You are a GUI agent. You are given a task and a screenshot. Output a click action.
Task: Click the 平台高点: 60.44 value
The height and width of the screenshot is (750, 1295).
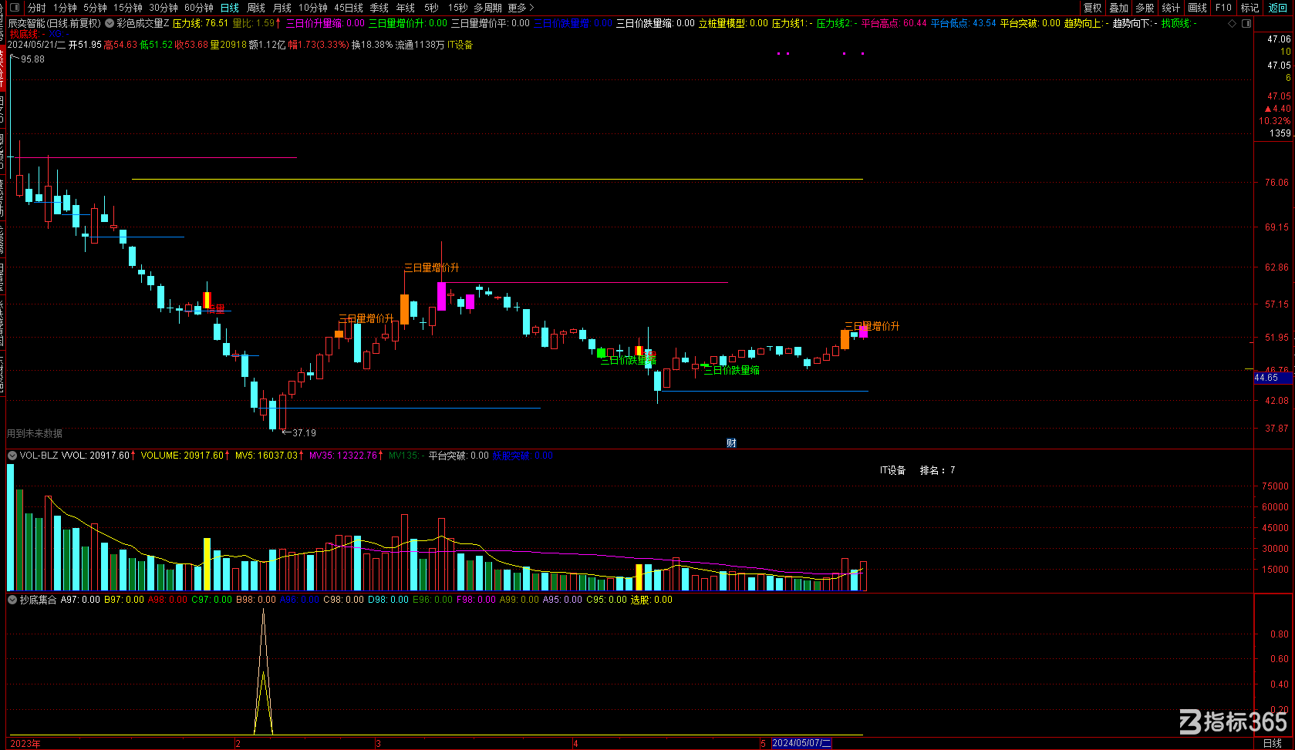coord(894,23)
